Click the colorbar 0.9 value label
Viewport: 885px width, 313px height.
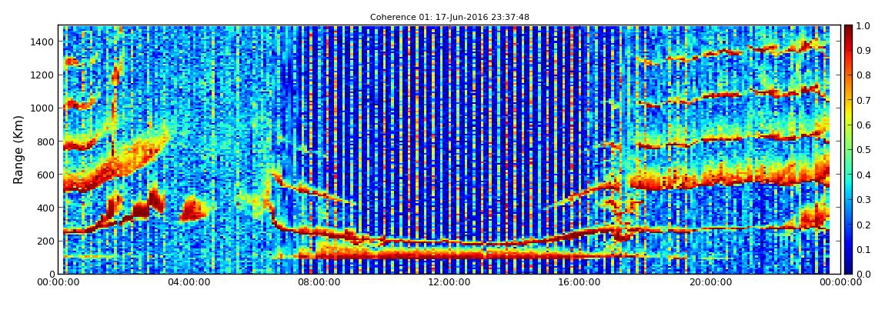pyautogui.click(x=865, y=51)
